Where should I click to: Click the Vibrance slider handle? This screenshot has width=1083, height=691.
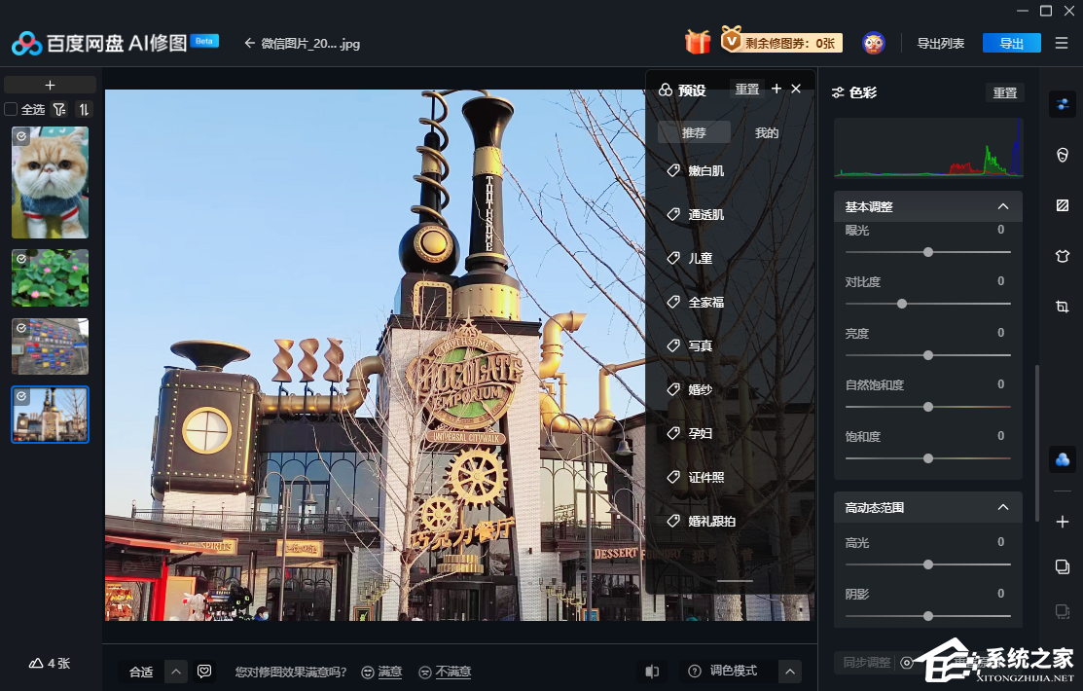(x=928, y=407)
